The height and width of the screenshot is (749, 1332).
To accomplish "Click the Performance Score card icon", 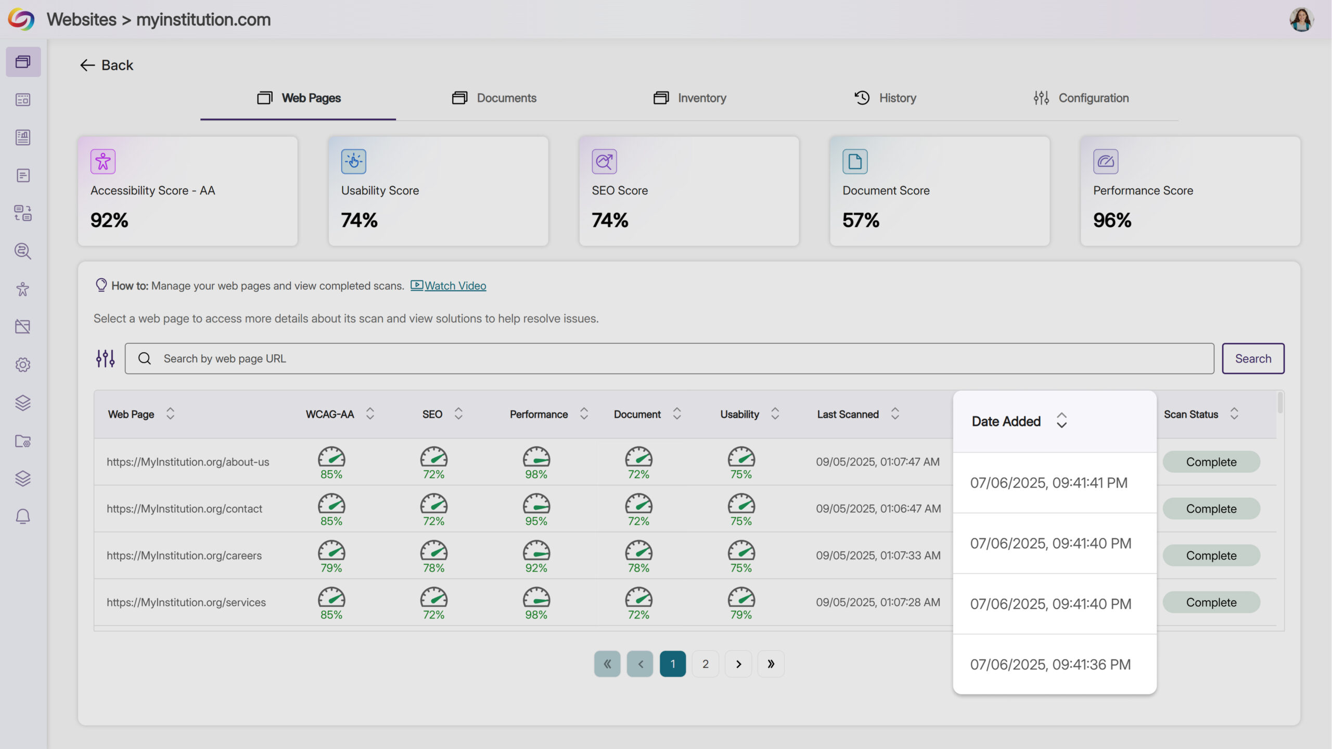I will [1106, 161].
